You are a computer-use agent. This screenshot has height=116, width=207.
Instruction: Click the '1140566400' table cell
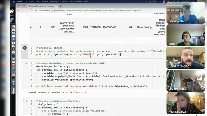(110, 27)
